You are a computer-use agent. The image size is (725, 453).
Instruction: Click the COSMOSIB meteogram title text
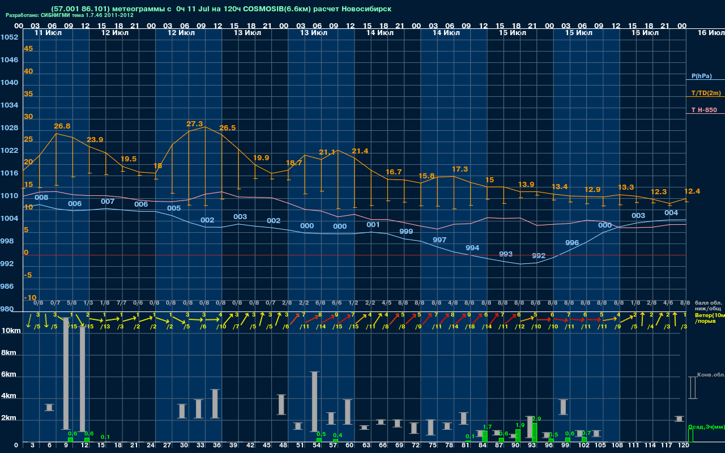click(221, 9)
